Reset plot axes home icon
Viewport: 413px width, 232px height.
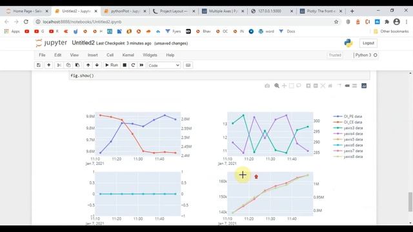(x=330, y=86)
